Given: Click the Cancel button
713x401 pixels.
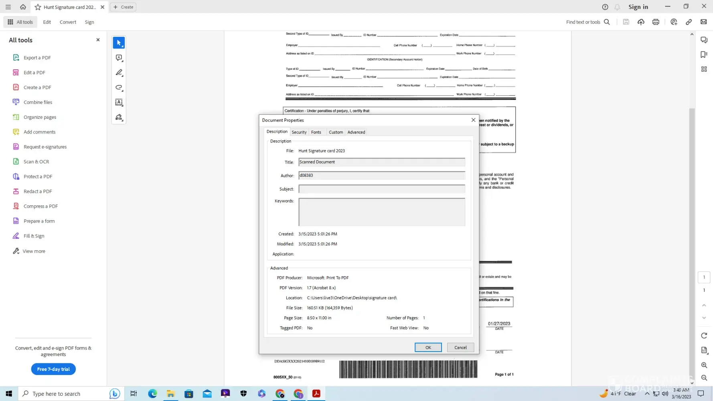Looking at the screenshot, I should pos(460,347).
